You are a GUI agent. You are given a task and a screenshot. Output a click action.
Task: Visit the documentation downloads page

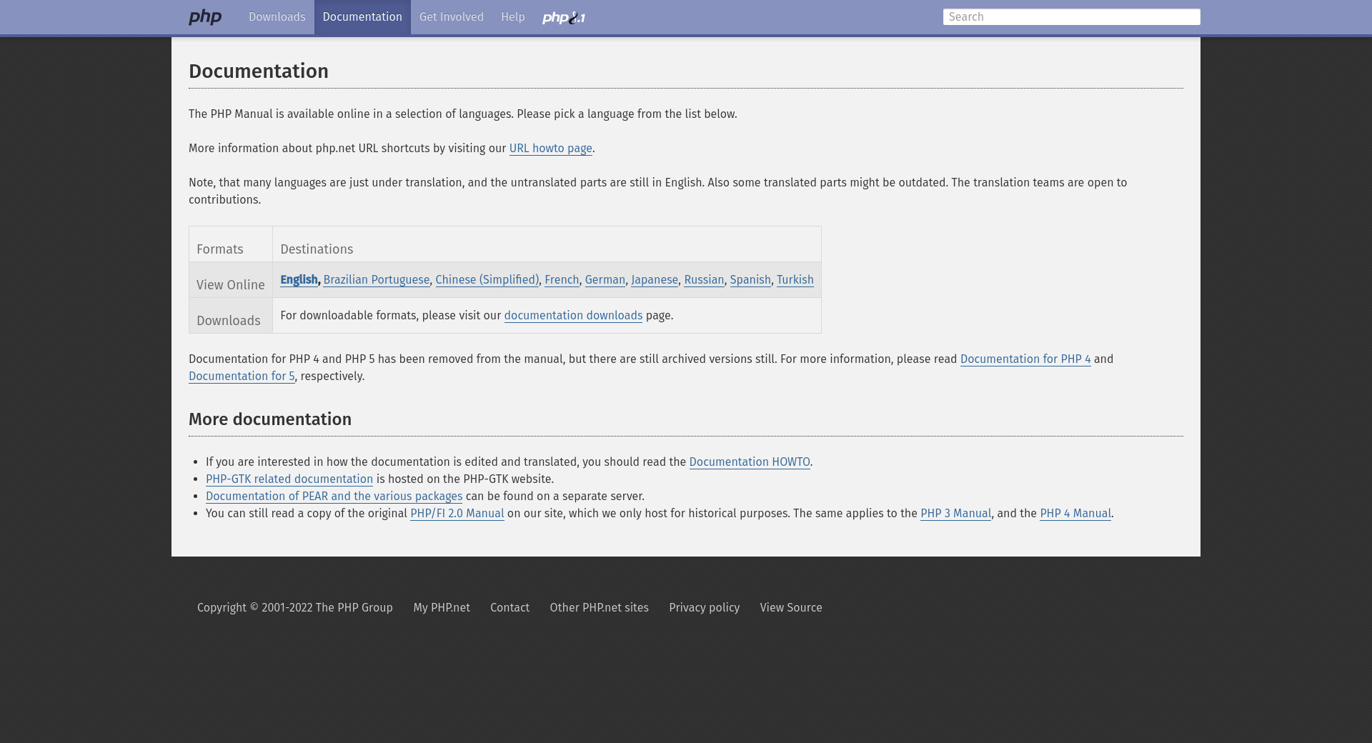click(573, 316)
